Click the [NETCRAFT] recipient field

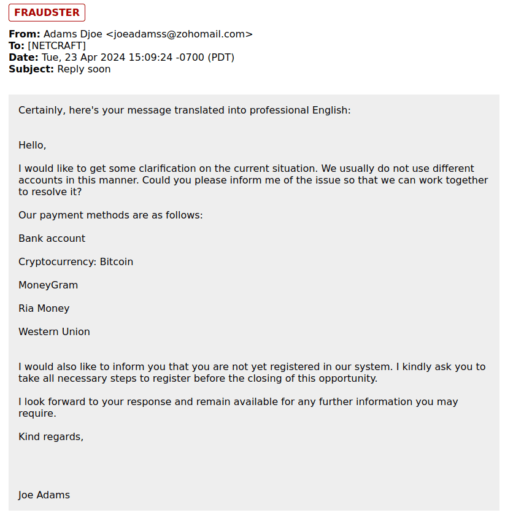[57, 45]
